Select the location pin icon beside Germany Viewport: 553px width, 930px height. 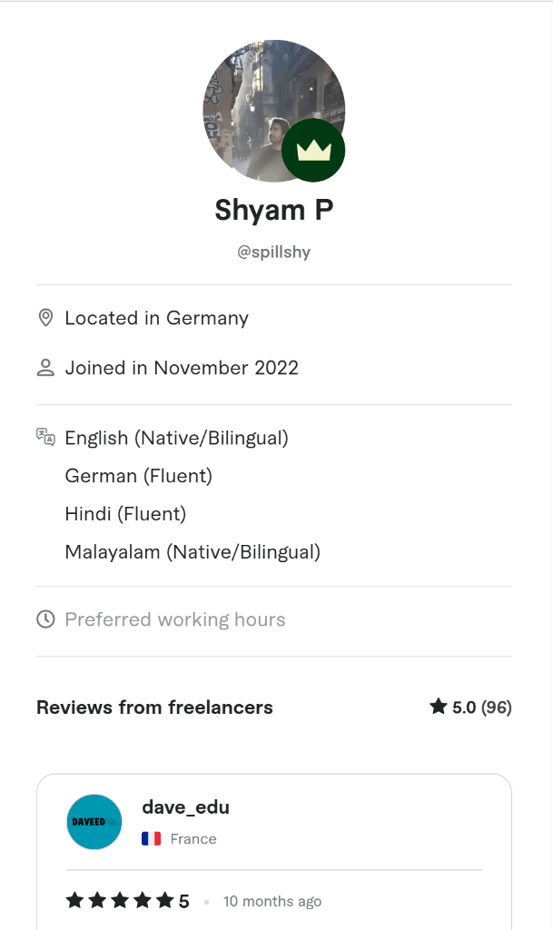[x=44, y=318]
